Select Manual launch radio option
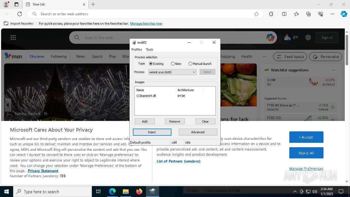Image resolution: width=350 pixels, height=197 pixels. tap(200, 64)
